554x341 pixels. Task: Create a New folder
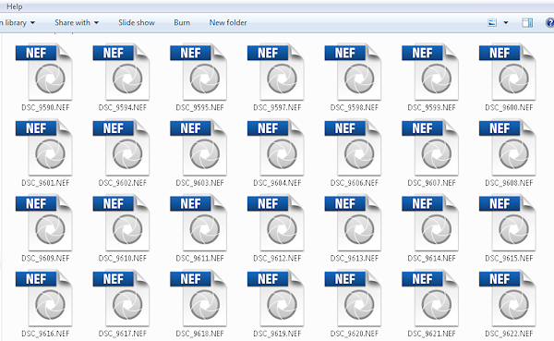pyautogui.click(x=228, y=22)
